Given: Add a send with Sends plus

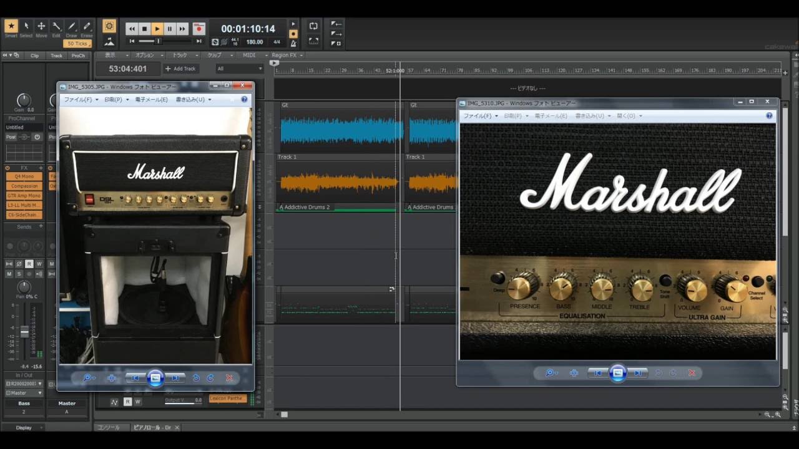Looking at the screenshot, I should coord(41,226).
